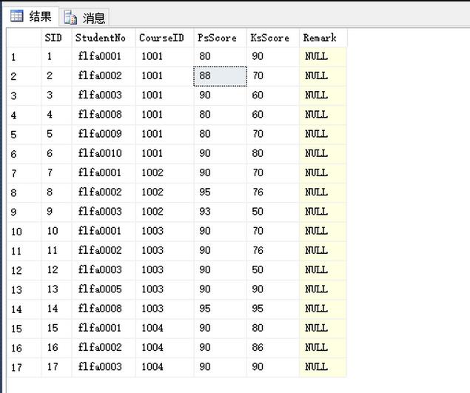Image resolution: width=470 pixels, height=393 pixels.
Task: Click the top-left select-all grid corner
Action: click(24, 38)
